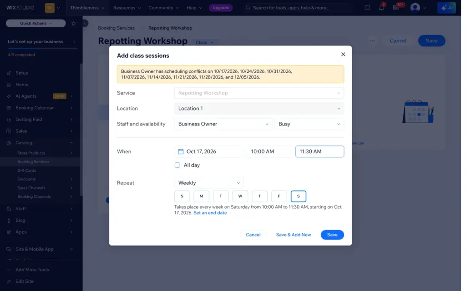Open the Community menu
Screen dimensions: 466x291
(x=163, y=8)
